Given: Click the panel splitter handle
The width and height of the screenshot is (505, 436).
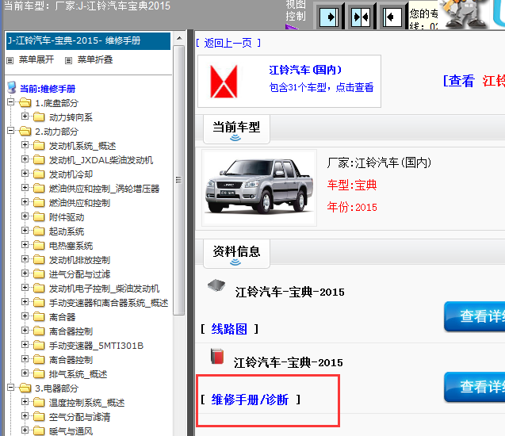Looking at the screenshot, I should tap(190, 232).
